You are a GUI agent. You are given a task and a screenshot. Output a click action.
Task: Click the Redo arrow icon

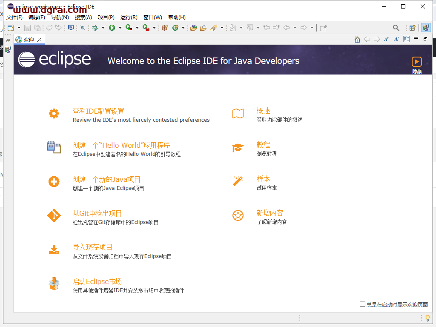pos(58,28)
